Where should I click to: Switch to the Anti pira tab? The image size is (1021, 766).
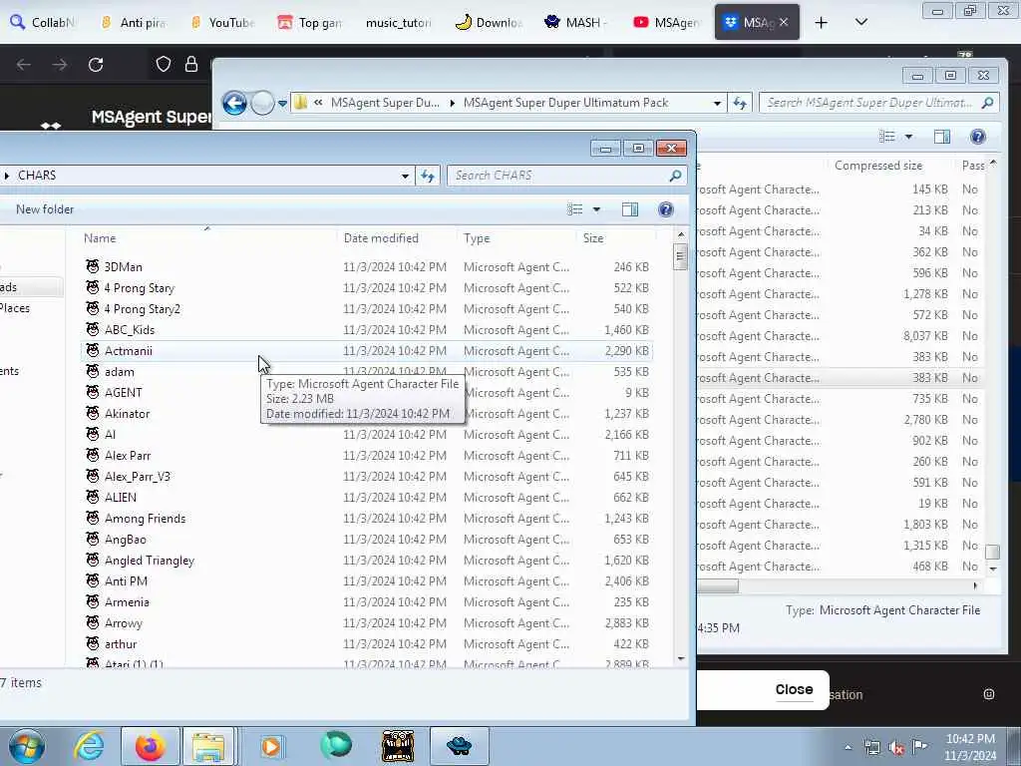(134, 23)
